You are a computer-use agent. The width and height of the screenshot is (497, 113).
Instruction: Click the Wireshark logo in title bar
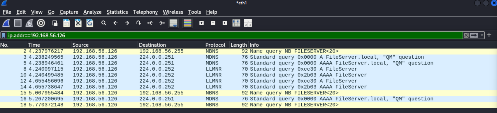(x=4, y=3)
